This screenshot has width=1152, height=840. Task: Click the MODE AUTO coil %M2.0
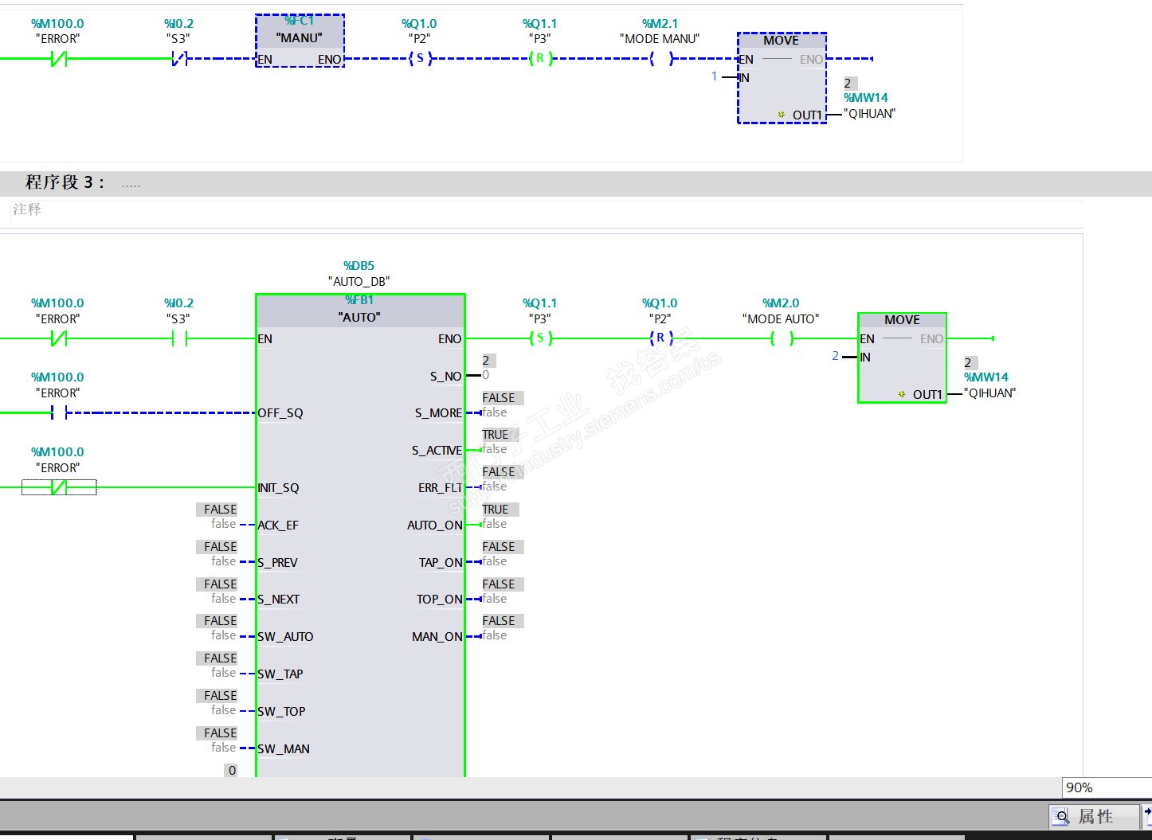pyautogui.click(x=781, y=338)
